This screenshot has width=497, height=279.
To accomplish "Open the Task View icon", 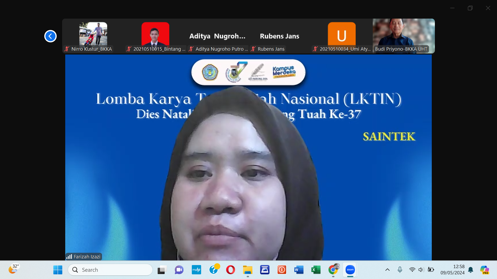I will tap(162, 270).
